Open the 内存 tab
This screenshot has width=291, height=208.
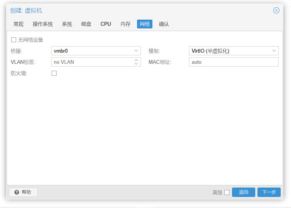click(125, 24)
